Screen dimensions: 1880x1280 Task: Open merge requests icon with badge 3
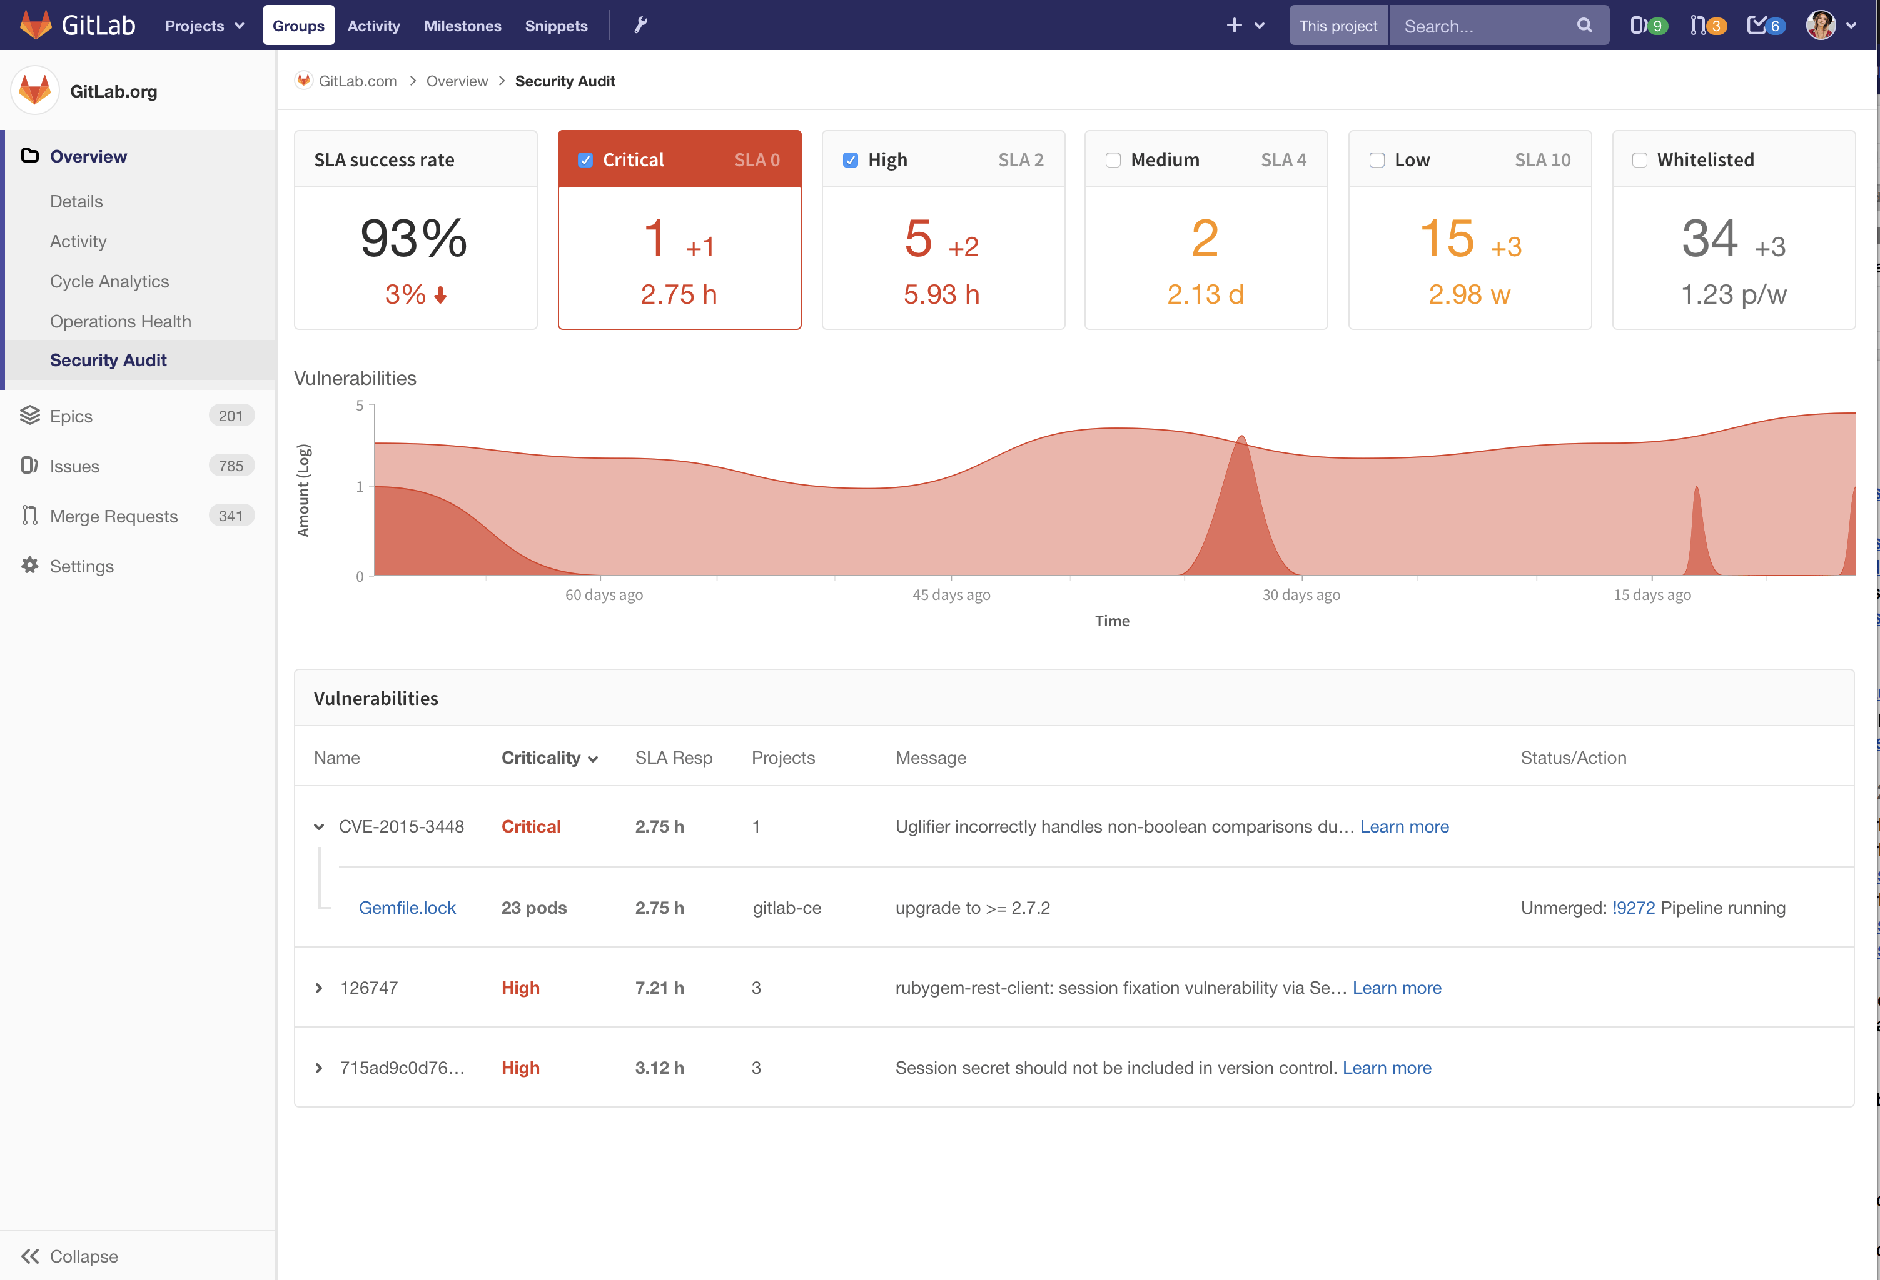click(x=1707, y=26)
